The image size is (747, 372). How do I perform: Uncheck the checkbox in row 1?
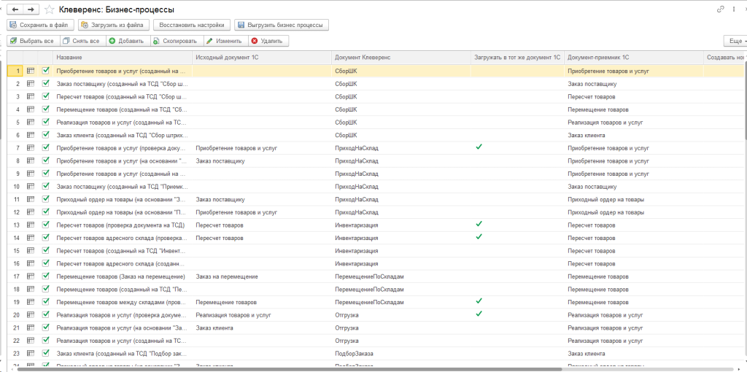click(x=46, y=71)
